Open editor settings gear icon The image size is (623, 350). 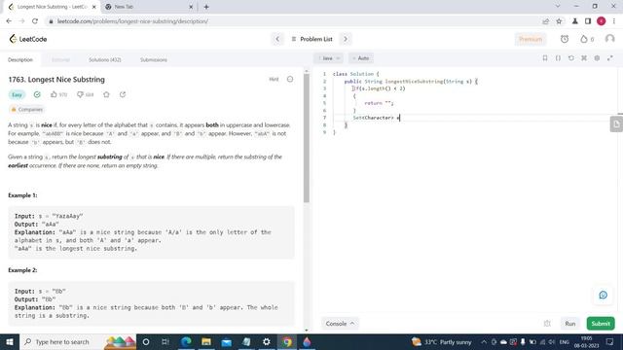(x=597, y=58)
